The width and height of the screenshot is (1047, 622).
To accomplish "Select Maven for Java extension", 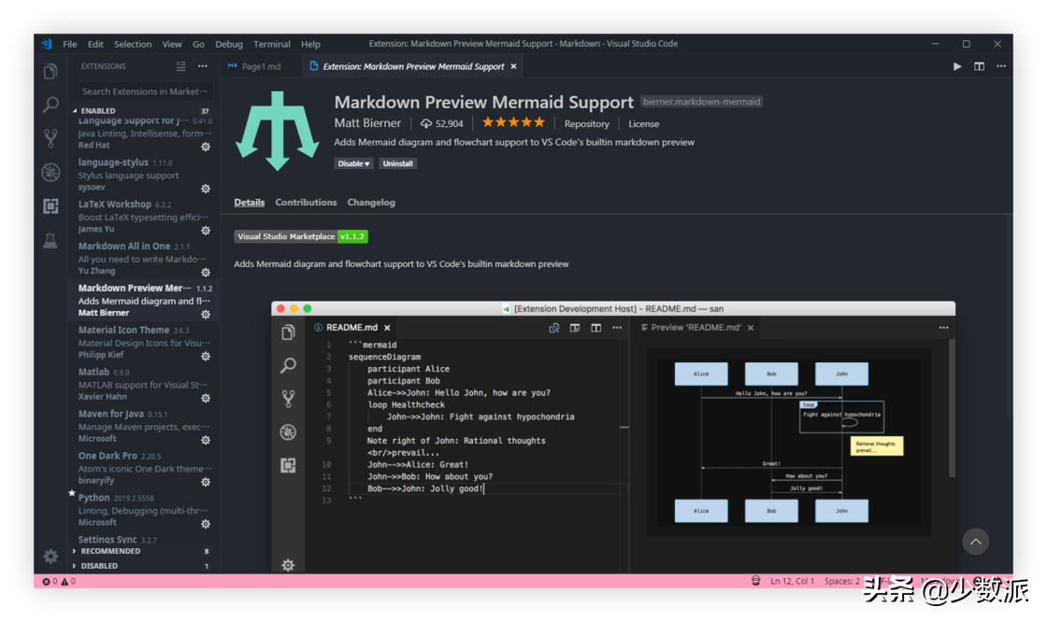I will 144,427.
